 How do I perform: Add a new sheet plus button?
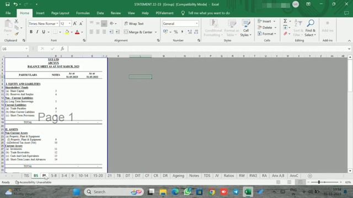310,176
